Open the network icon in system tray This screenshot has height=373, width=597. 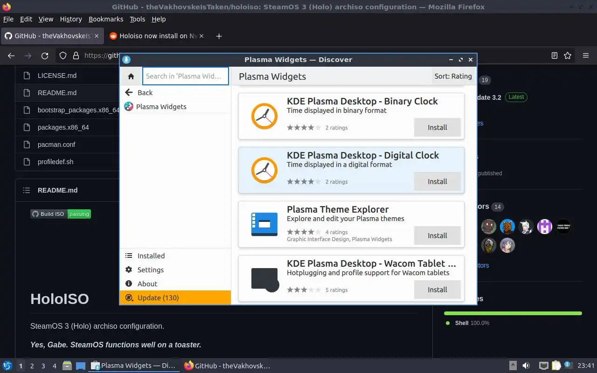544,366
